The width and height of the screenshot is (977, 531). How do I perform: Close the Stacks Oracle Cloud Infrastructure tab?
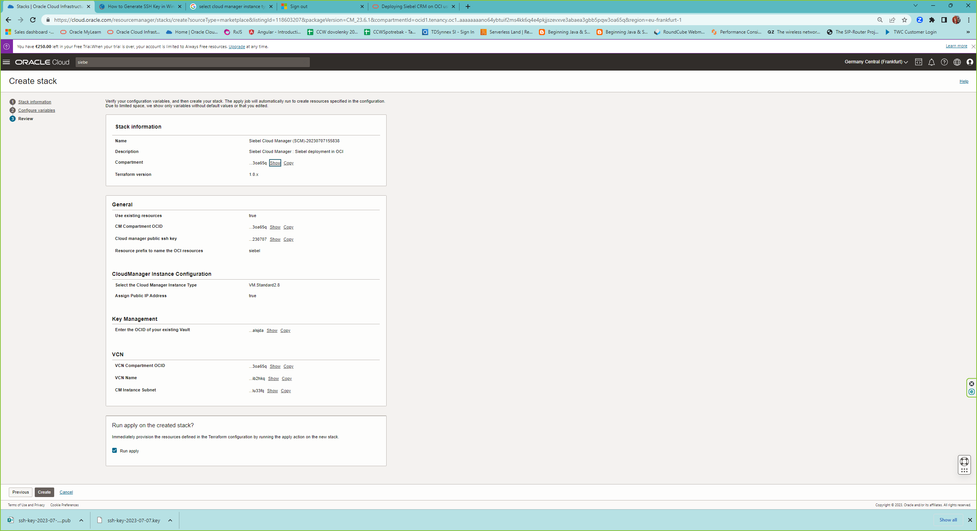coord(89,6)
